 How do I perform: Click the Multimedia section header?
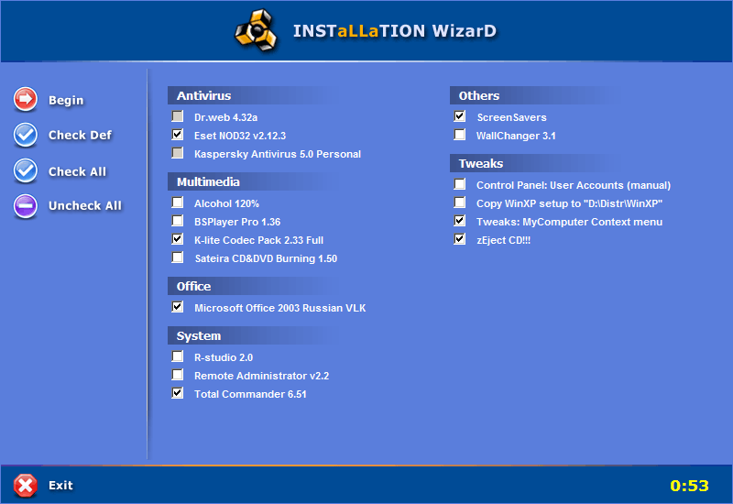click(255, 181)
